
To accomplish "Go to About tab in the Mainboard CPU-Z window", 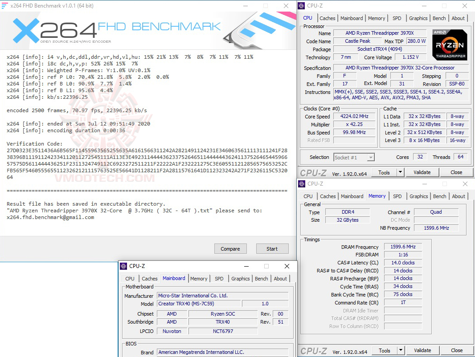I will click(x=280, y=279).
